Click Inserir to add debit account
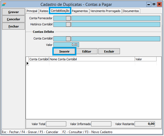The width and height of the screenshot is (164, 136). [64, 51]
